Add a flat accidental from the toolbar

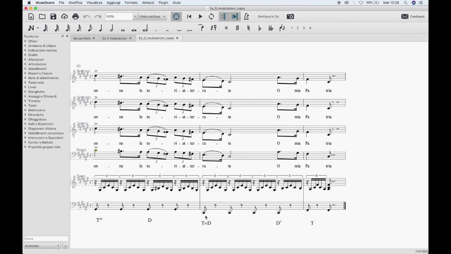tap(260, 28)
